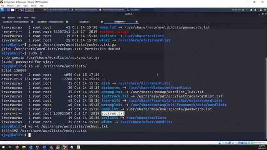Click fasttrack.txt symlink name
Image resolution: width=267 pixels, height=150 pixels.
[115, 96]
